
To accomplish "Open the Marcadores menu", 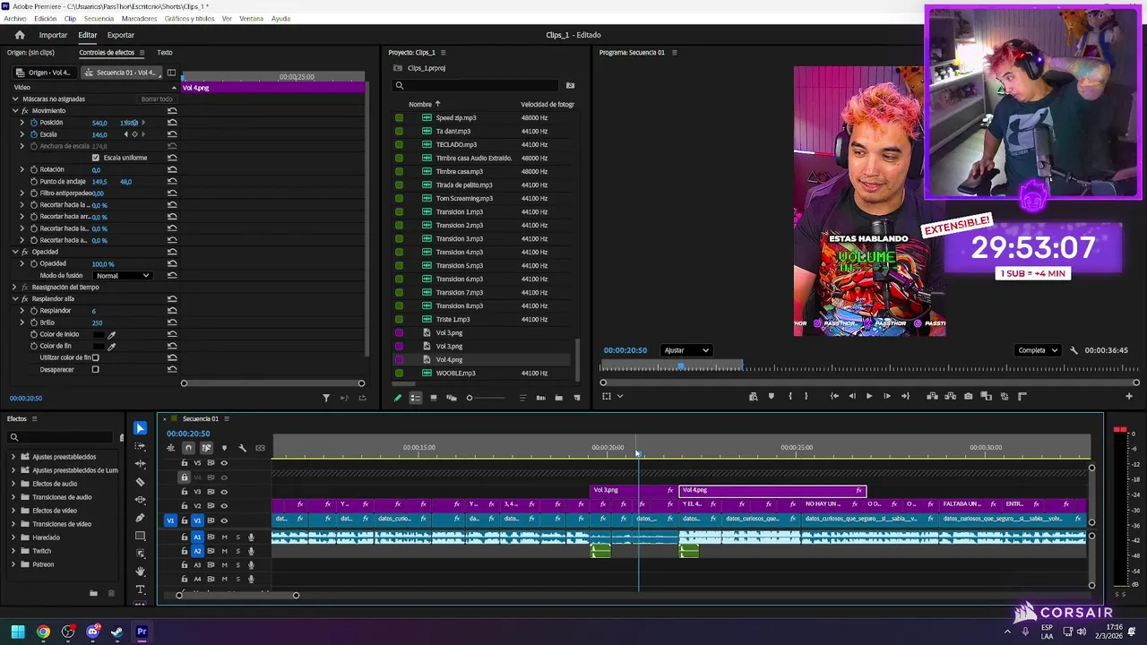I will click(139, 18).
